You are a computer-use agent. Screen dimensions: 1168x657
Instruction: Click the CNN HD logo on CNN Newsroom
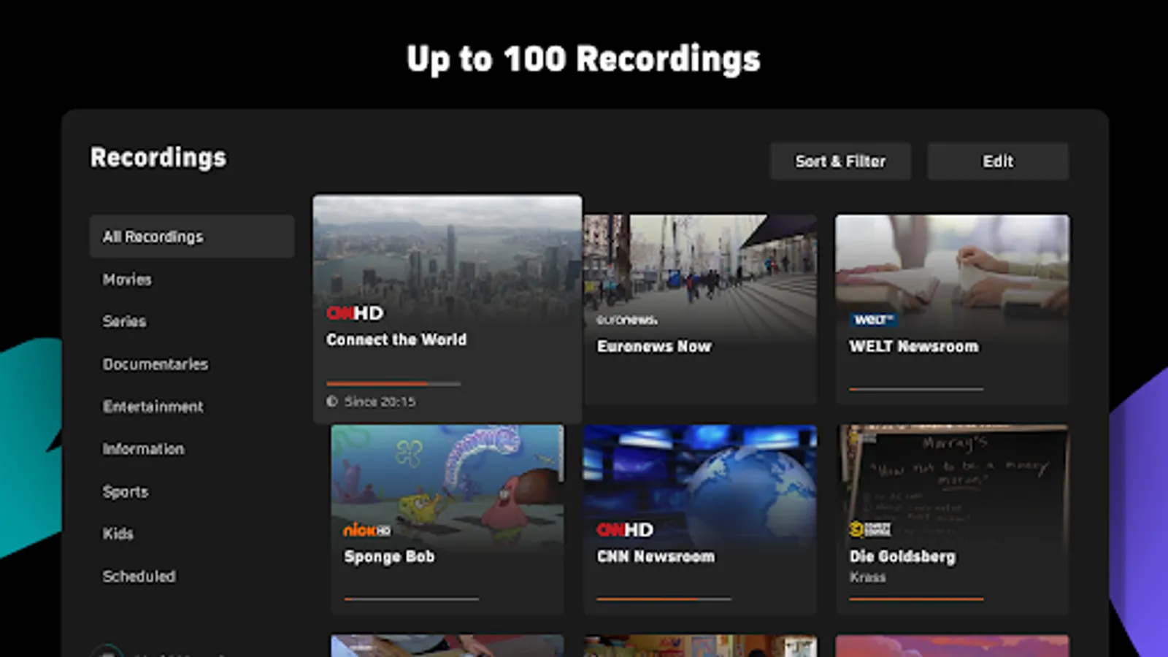[x=625, y=530]
